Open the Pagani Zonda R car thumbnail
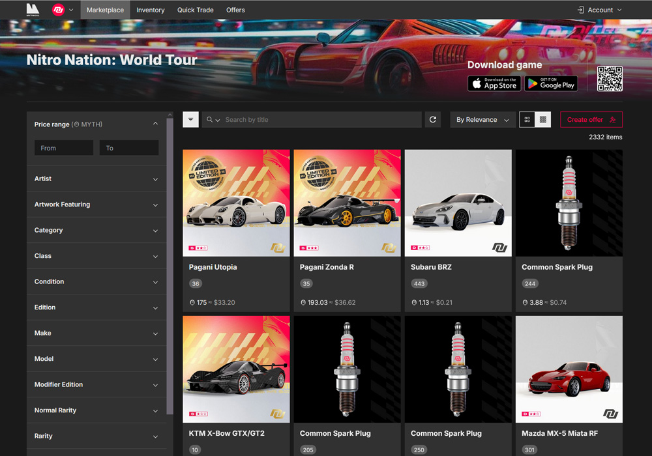Image resolution: width=652 pixels, height=456 pixels. [348, 203]
